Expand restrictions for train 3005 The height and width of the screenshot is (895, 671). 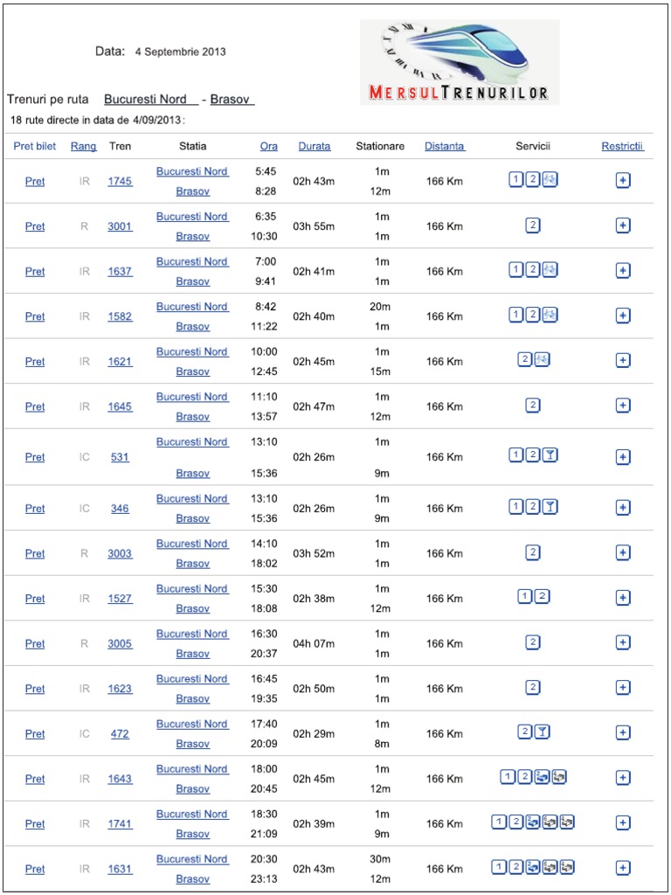click(x=623, y=642)
